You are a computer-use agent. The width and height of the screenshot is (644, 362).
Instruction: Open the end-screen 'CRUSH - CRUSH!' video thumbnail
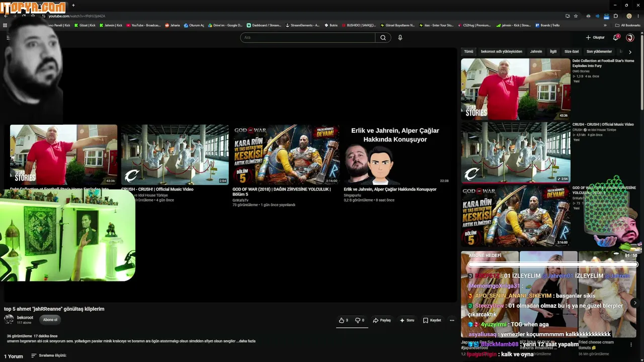(x=175, y=154)
